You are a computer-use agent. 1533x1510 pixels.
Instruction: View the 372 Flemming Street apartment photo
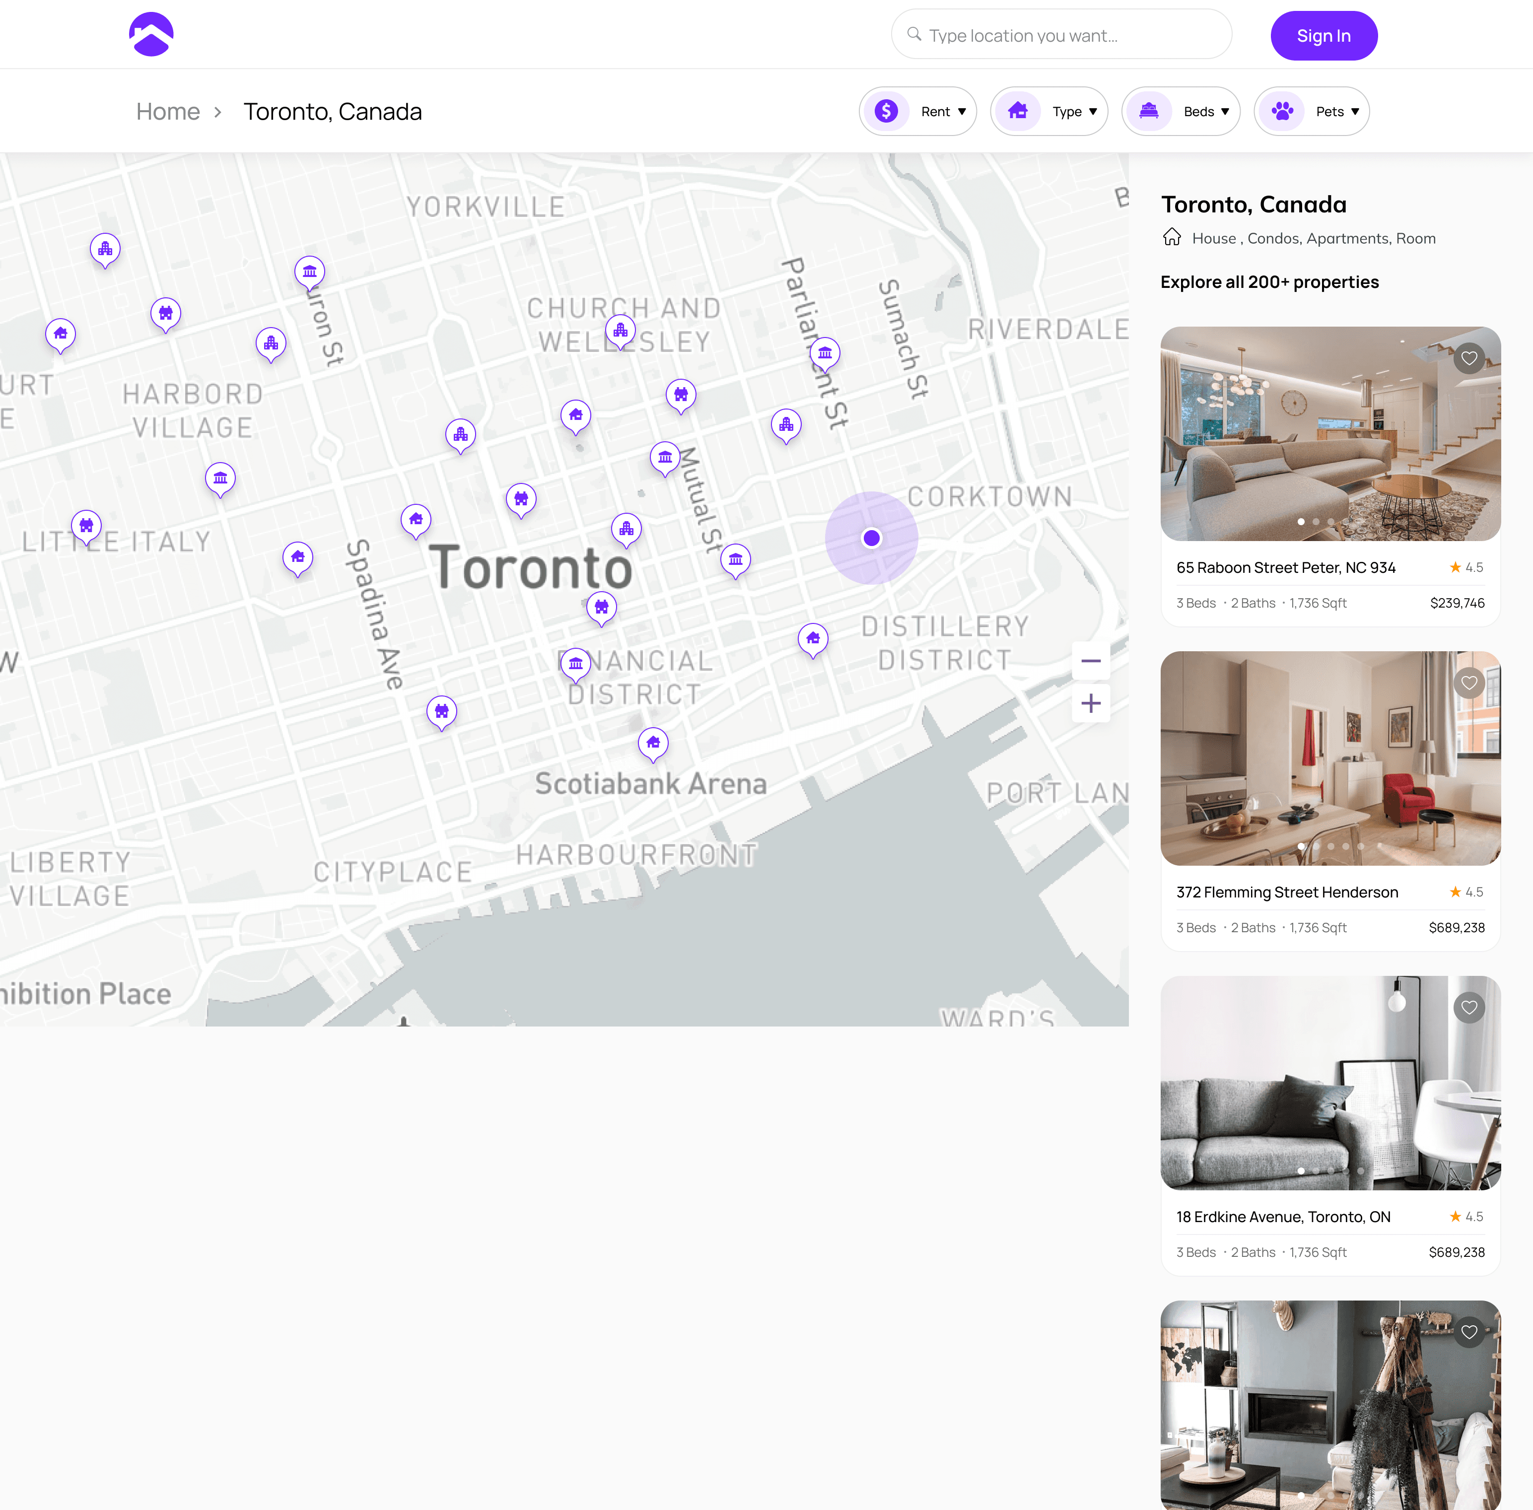pyautogui.click(x=1330, y=758)
